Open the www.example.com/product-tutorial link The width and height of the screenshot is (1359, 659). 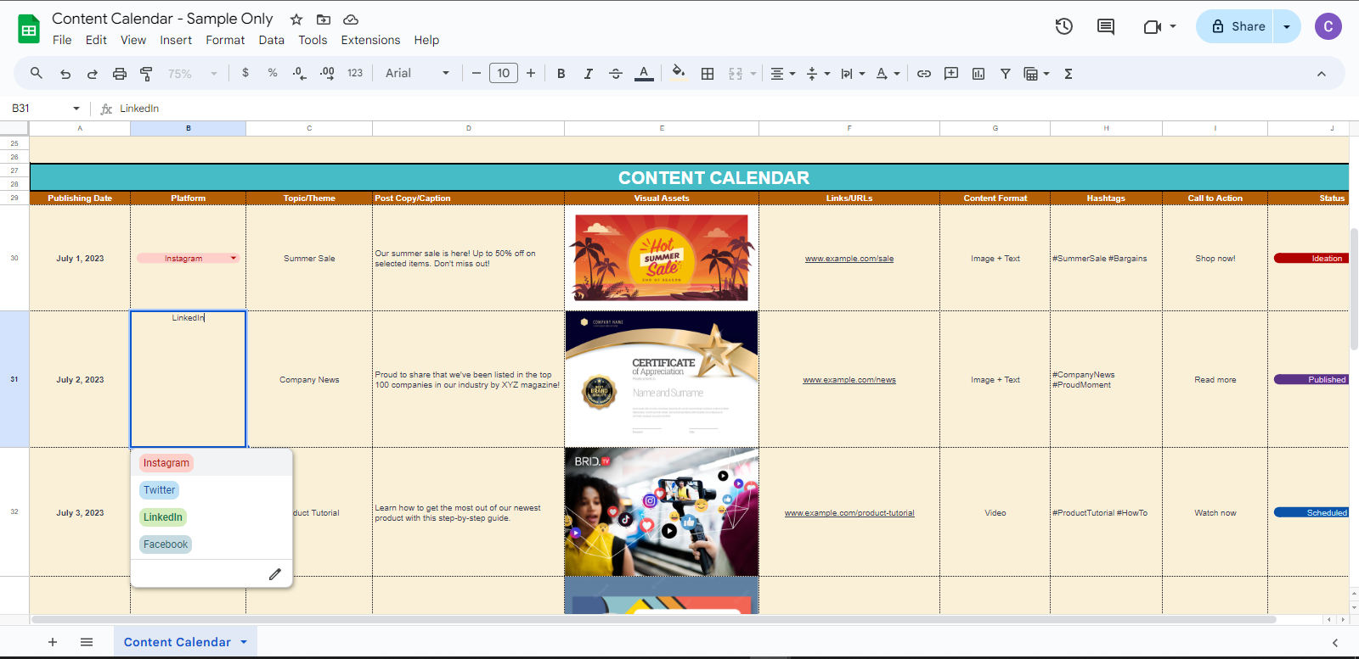tap(849, 513)
